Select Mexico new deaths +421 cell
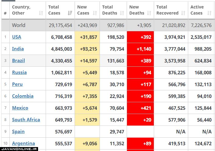Image resolution: width=215 pixels, height=151 pixels. [140, 108]
